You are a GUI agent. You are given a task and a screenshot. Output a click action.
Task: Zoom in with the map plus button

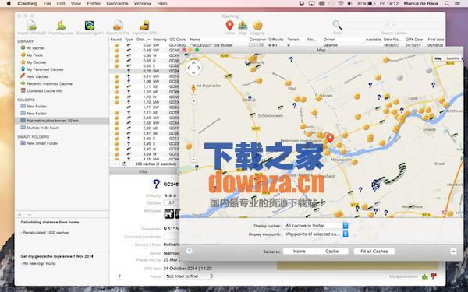pos(193,101)
